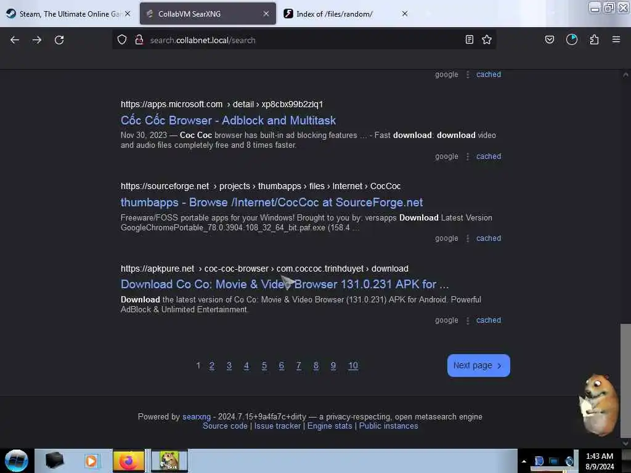Click the volume tray icon

click(569, 461)
